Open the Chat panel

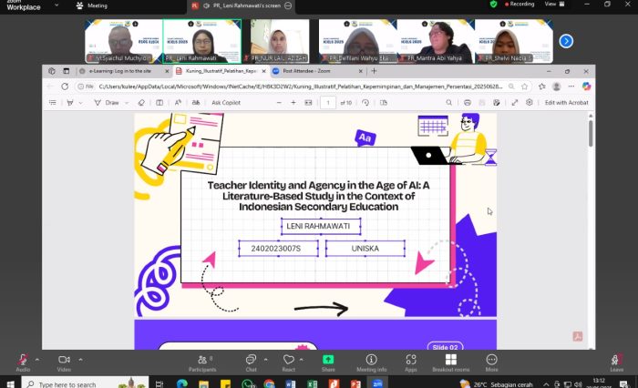pyautogui.click(x=251, y=360)
